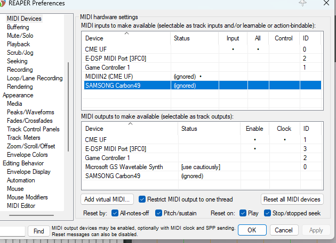Open the Mouse preferences page
The image size is (336, 243).
[15, 189]
